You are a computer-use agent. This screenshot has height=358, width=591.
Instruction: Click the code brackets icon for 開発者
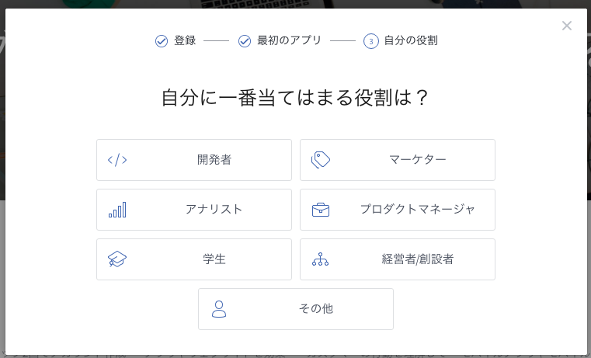pyautogui.click(x=117, y=160)
